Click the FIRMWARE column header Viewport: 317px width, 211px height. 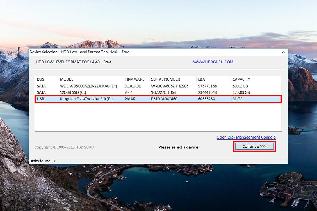click(x=136, y=79)
